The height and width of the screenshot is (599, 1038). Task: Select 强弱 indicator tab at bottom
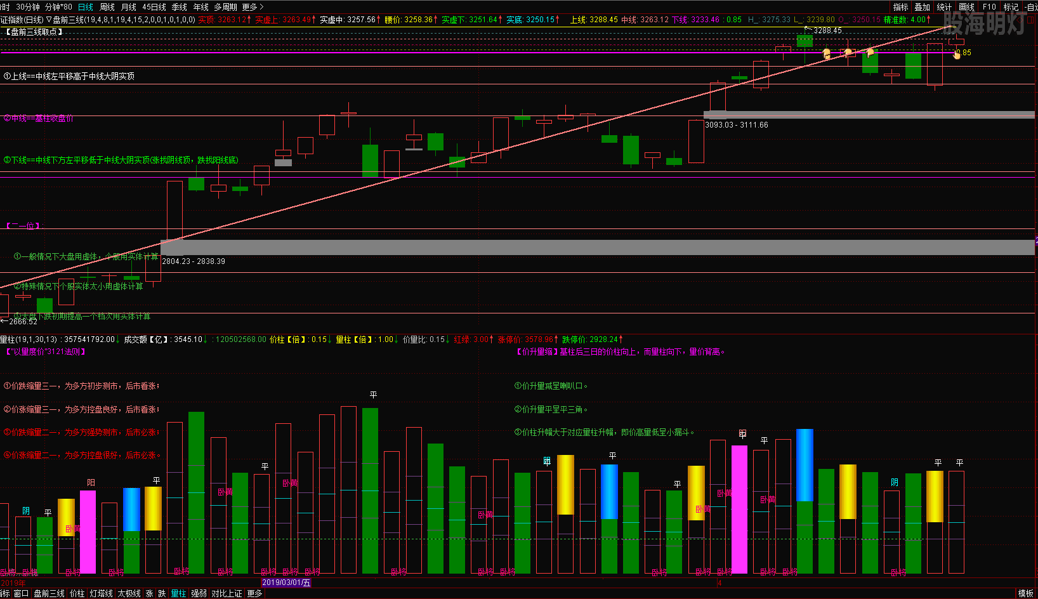pyautogui.click(x=199, y=593)
